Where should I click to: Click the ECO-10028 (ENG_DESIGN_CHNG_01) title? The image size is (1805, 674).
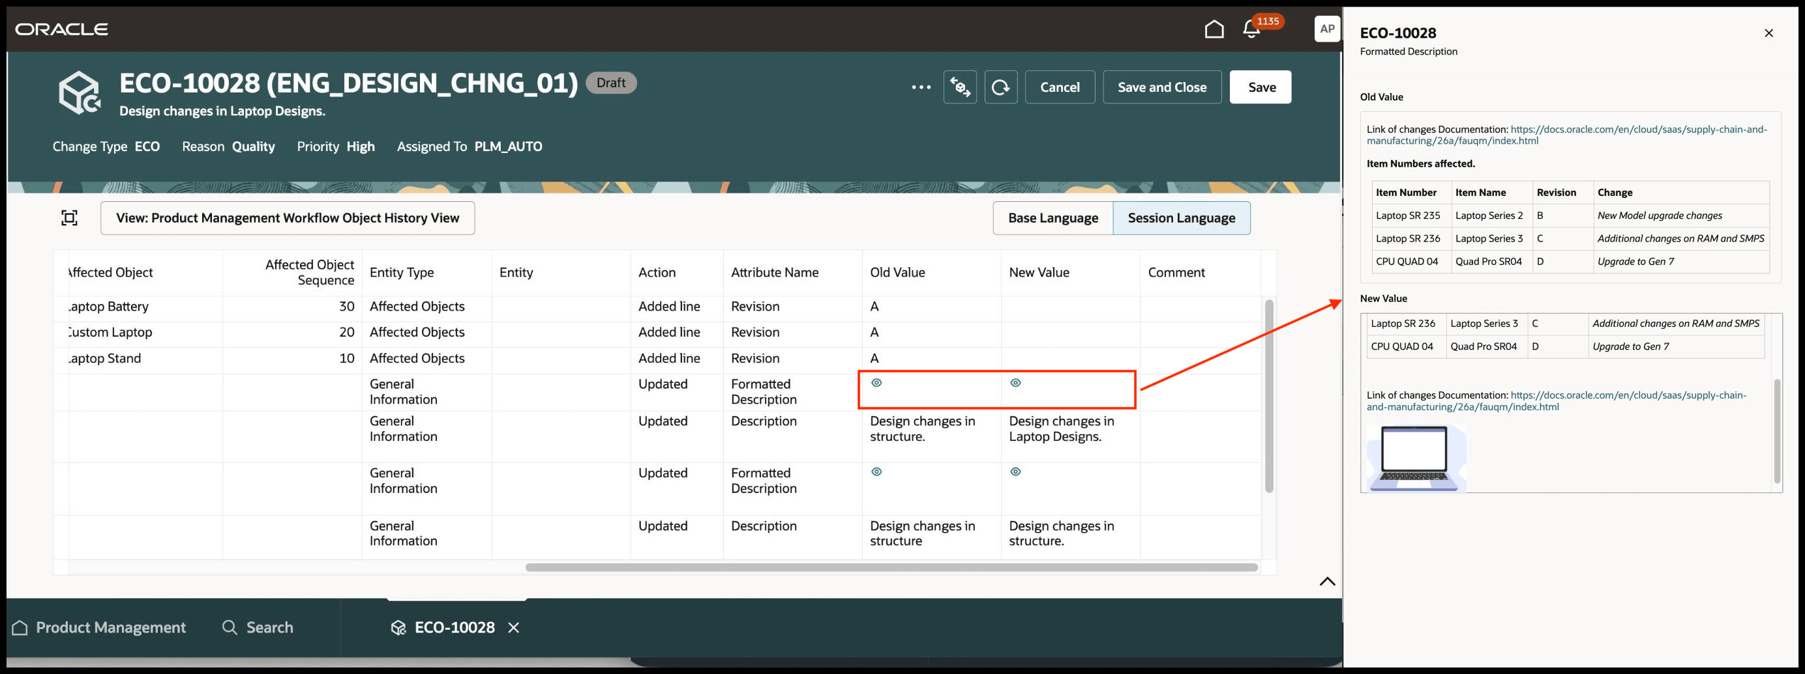348,83
